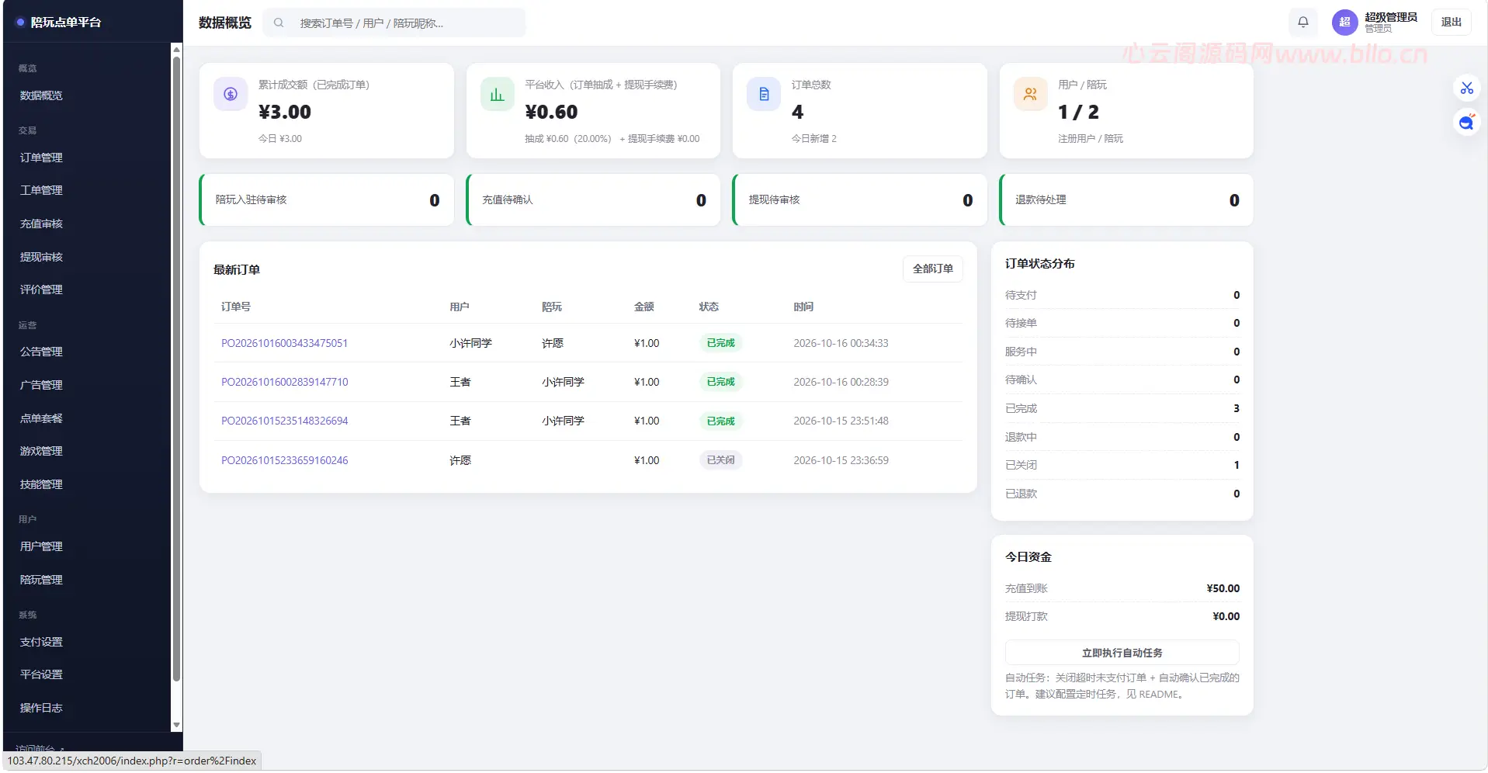Image resolution: width=1488 pixels, height=773 pixels.
Task: Open the 充值待确认 card
Action: coord(594,200)
